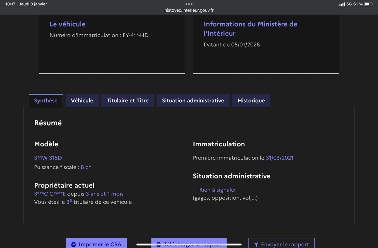Tap the Jeudi 8 janvier date
Screen dimensions: 378x248
coord(33,4)
